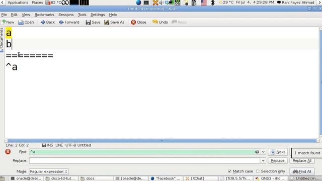
Task: Clear the Find field text
Action: (257, 152)
